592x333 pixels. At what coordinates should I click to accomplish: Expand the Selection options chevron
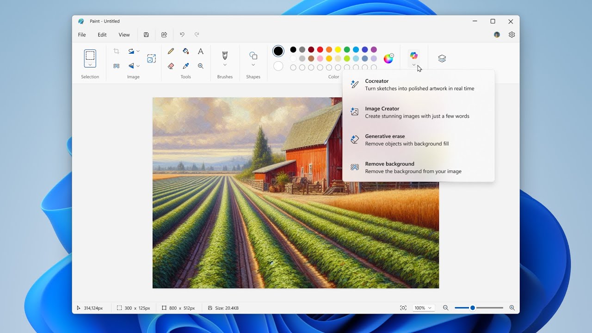pyautogui.click(x=90, y=65)
